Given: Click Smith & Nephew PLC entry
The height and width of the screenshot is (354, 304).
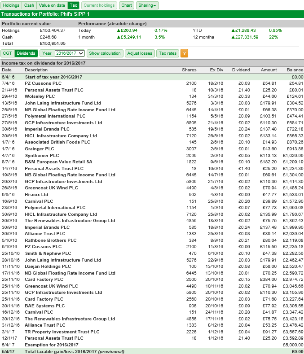Looking at the screenshot, I should coord(48,253).
